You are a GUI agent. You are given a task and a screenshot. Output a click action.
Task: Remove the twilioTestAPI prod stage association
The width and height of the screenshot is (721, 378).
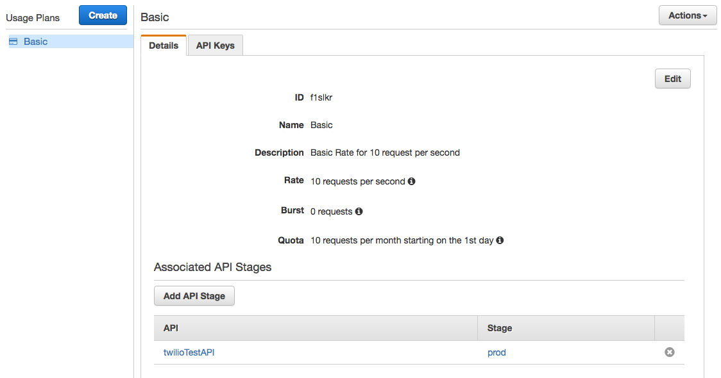(670, 352)
